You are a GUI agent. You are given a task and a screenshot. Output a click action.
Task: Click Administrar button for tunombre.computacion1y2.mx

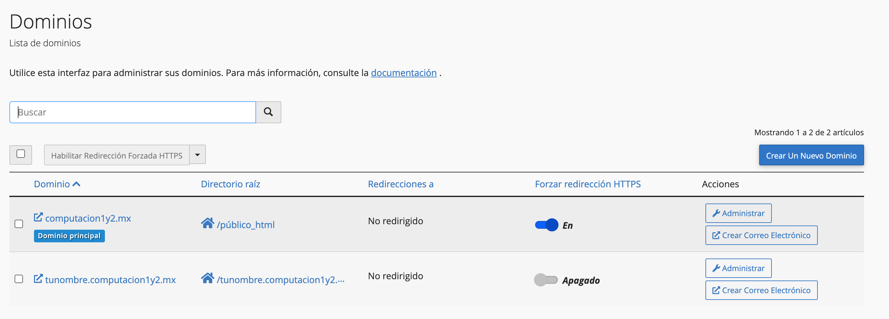(x=738, y=268)
